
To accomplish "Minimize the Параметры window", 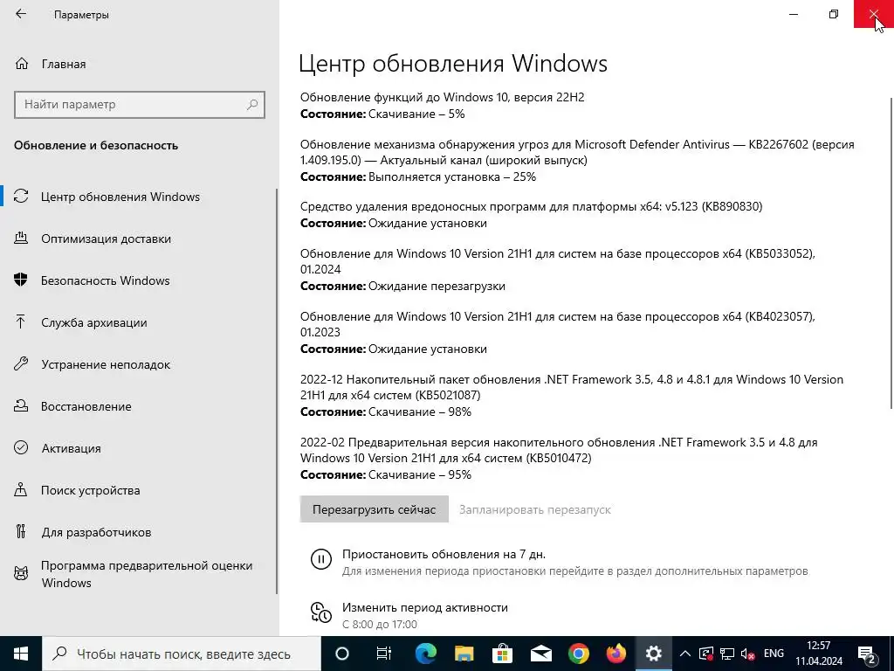I will 793,14.
